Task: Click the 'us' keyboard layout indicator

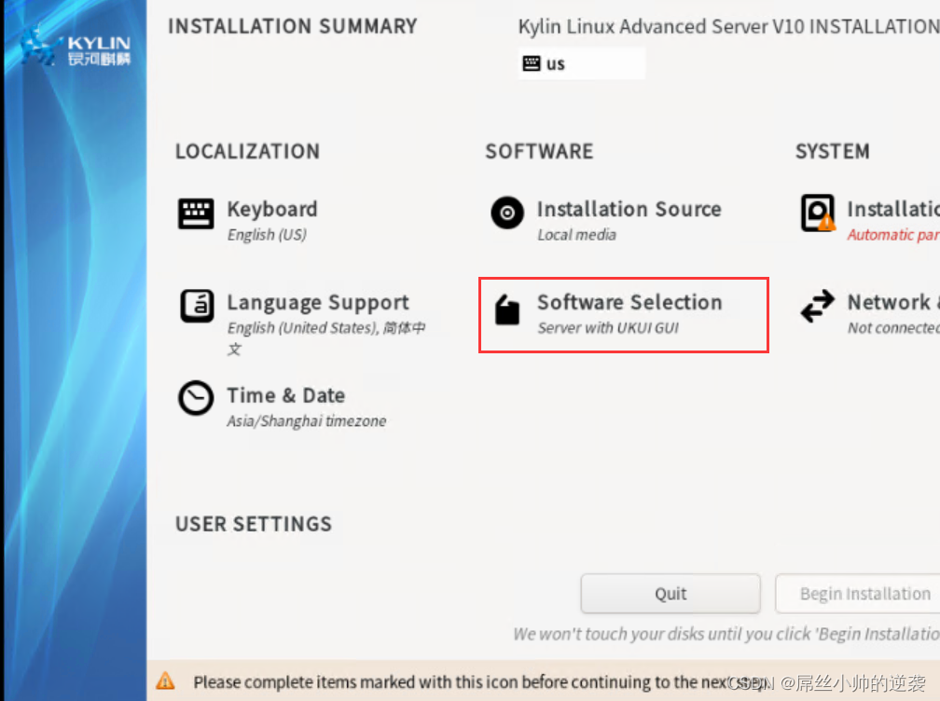Action: (x=557, y=64)
